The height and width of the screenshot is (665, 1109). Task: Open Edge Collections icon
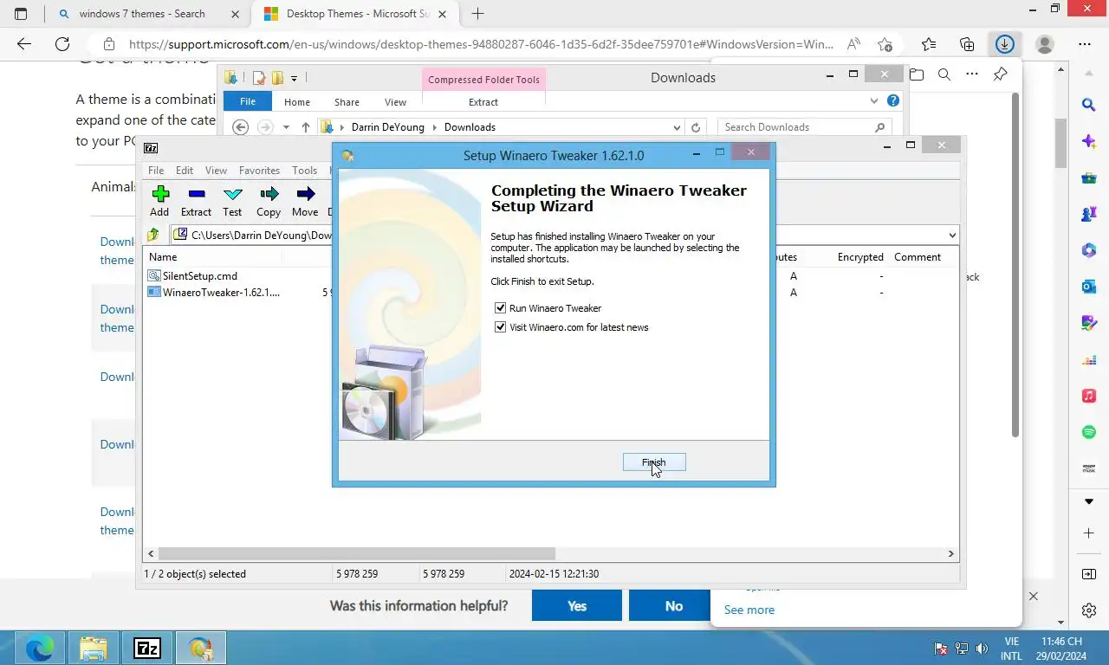click(967, 44)
